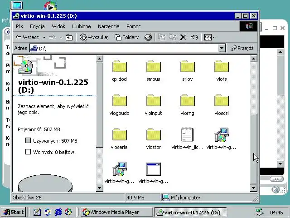Select the sriov folder icon
Image resolution: width=290 pixels, height=218 pixels.
[x=188, y=66]
